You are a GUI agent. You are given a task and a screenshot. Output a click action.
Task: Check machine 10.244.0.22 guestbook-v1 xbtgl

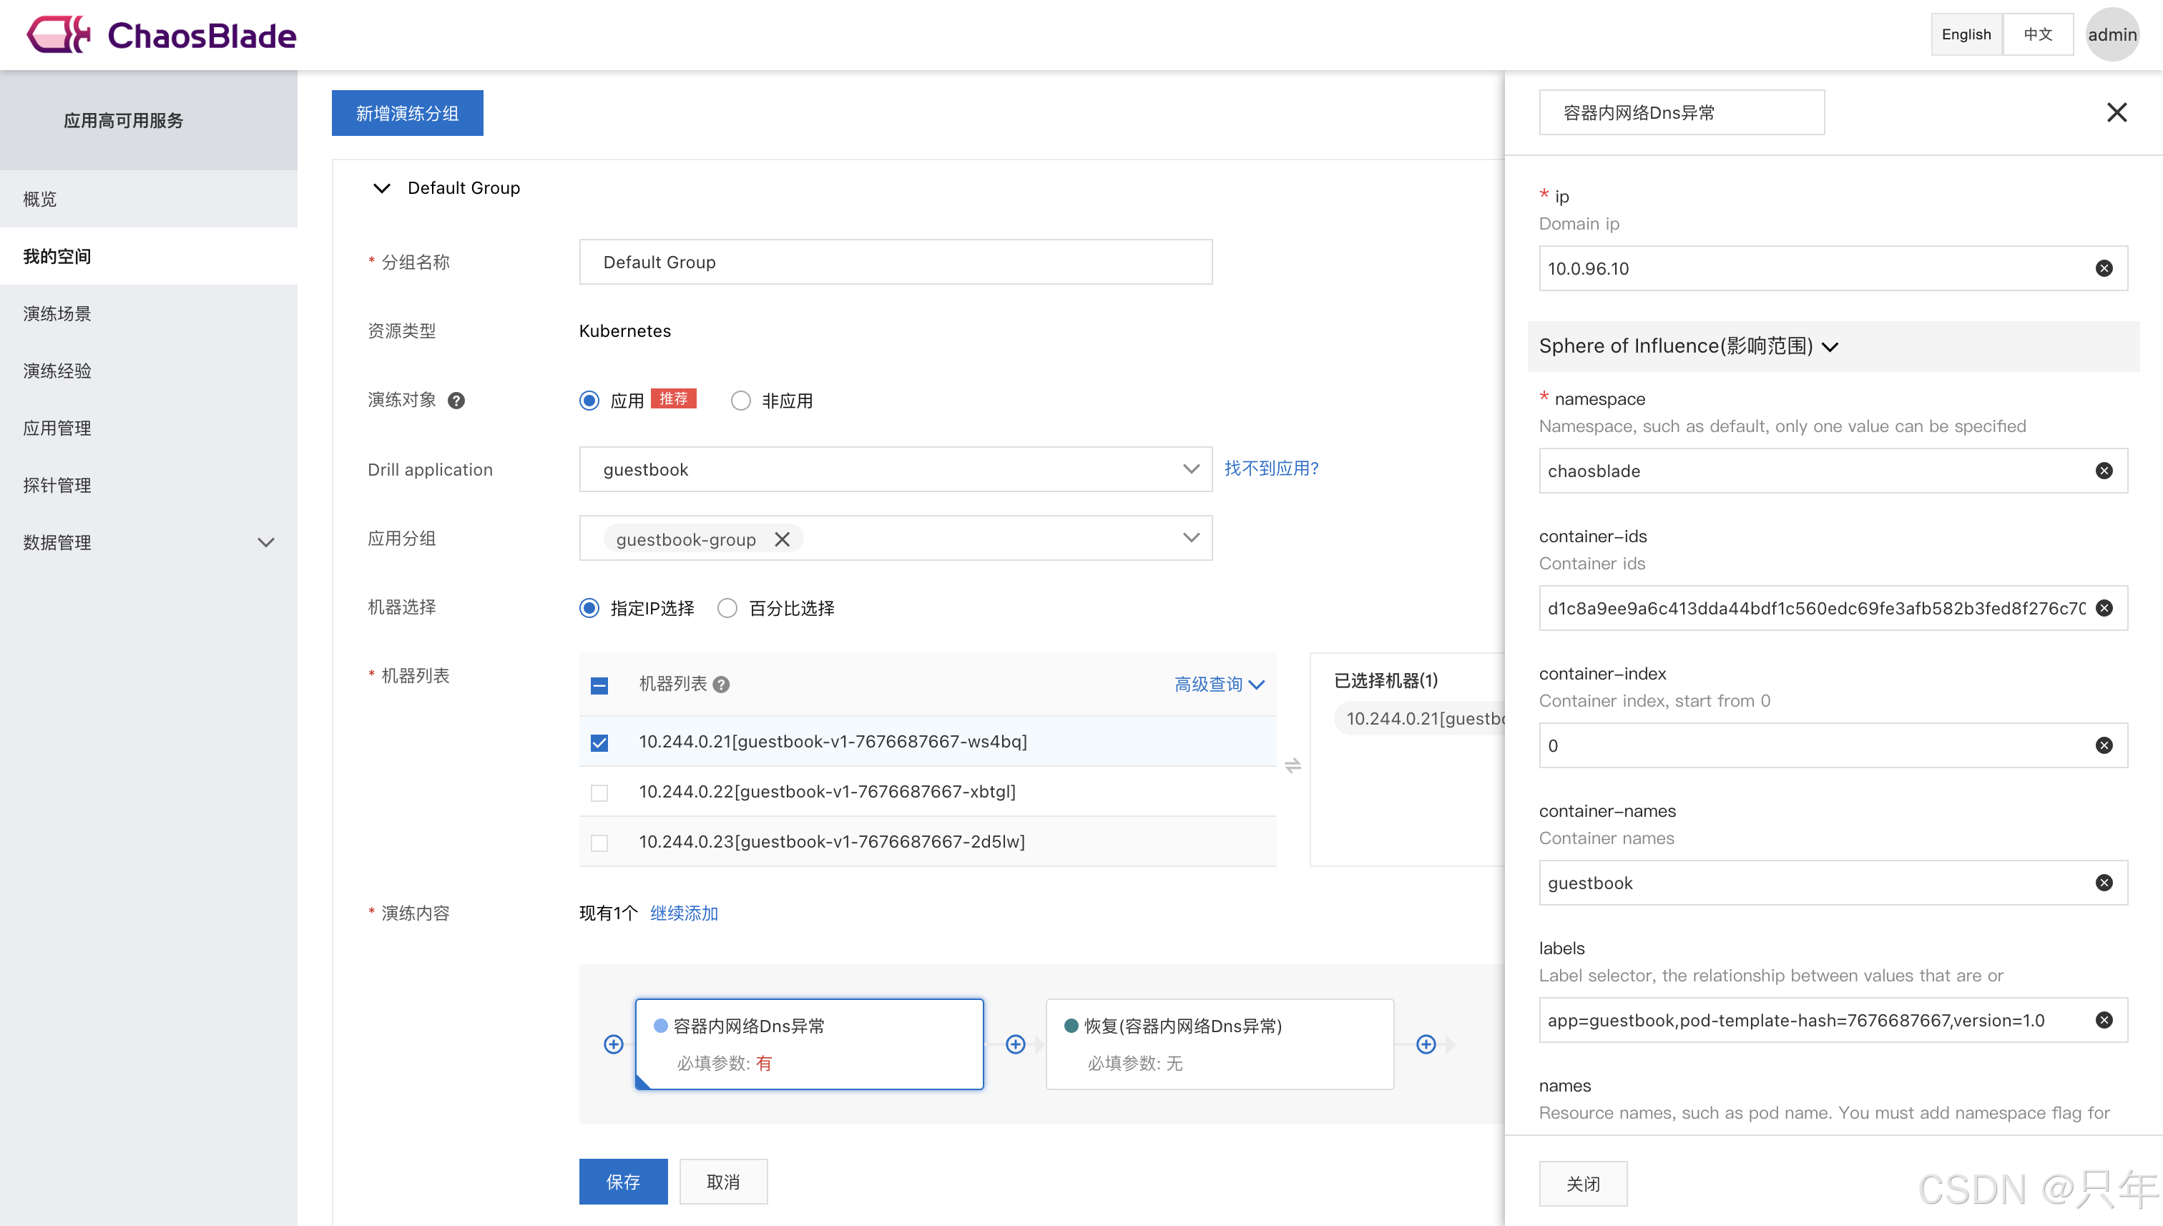pos(599,793)
